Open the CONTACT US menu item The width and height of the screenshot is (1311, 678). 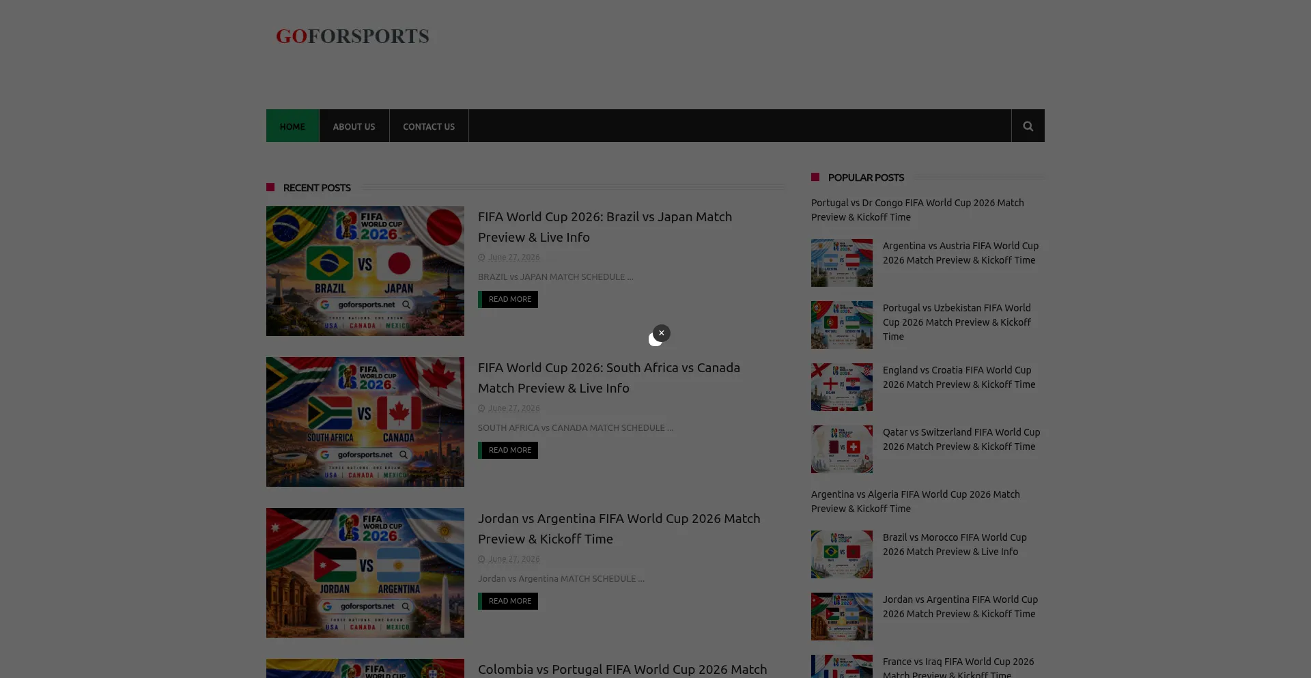tap(429, 126)
